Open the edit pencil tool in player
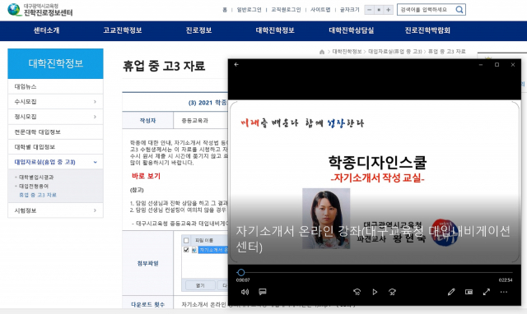This screenshot has height=314, width=527. pyautogui.click(x=451, y=292)
